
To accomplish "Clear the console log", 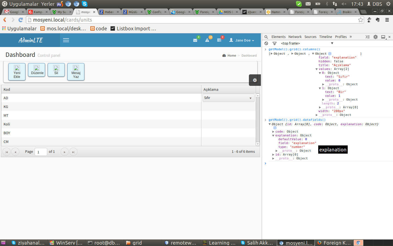I will 266,43.
